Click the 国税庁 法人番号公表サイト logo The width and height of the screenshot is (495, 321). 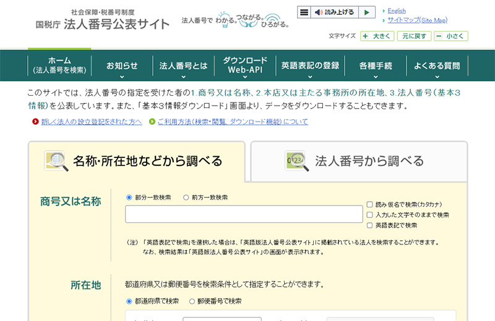point(103,20)
